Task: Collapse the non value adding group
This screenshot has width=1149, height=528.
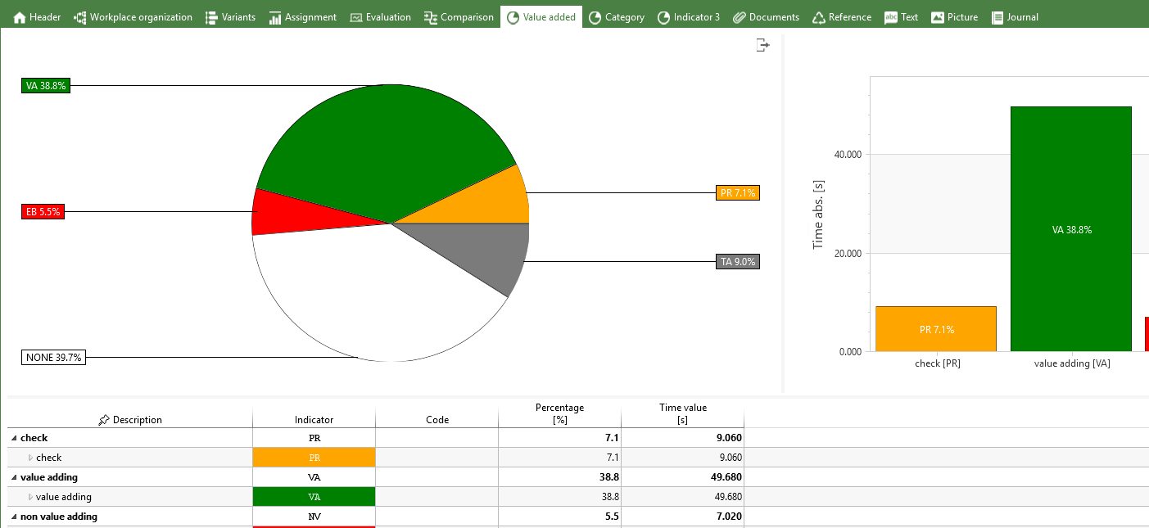Action: (13, 517)
